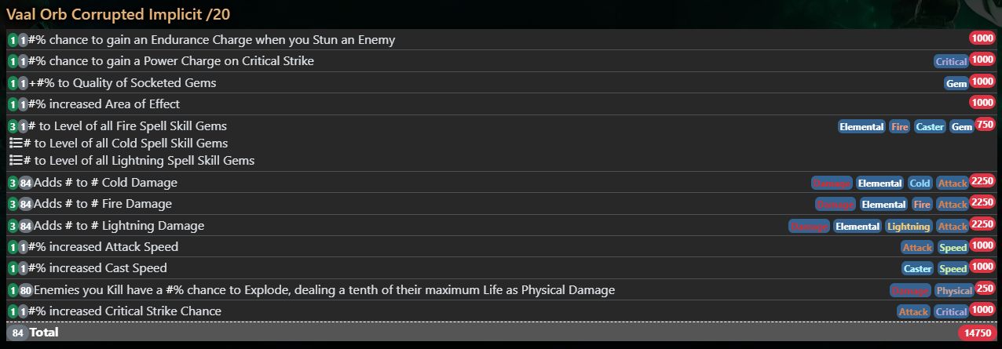Click list icon beside Cold Spell Skill Gems
Viewport: 1002px width, 349px height.
16,144
